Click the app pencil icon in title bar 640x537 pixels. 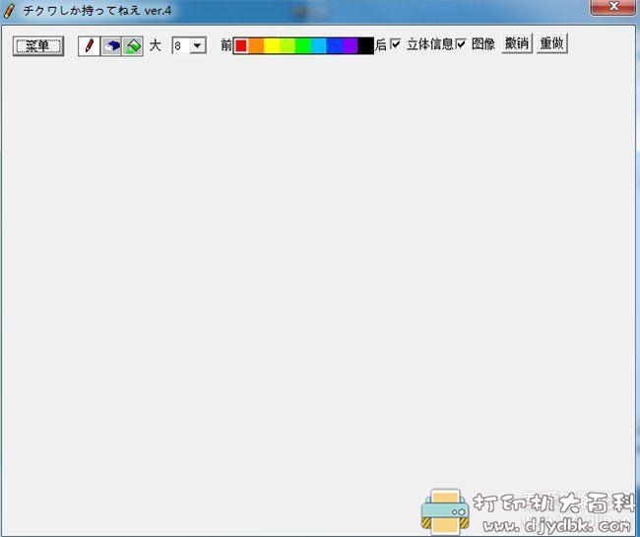tap(9, 11)
